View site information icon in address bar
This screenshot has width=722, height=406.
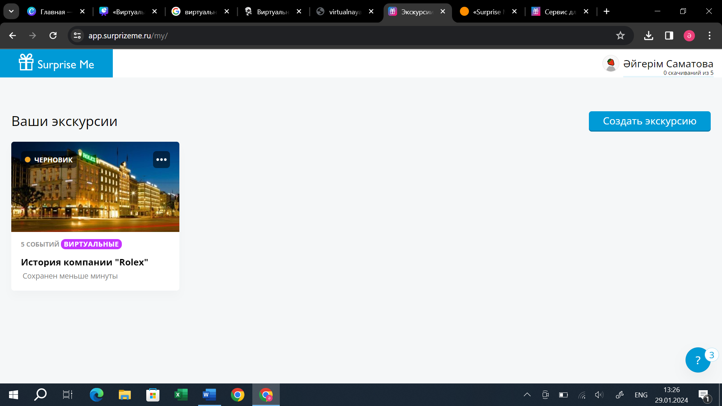point(77,36)
